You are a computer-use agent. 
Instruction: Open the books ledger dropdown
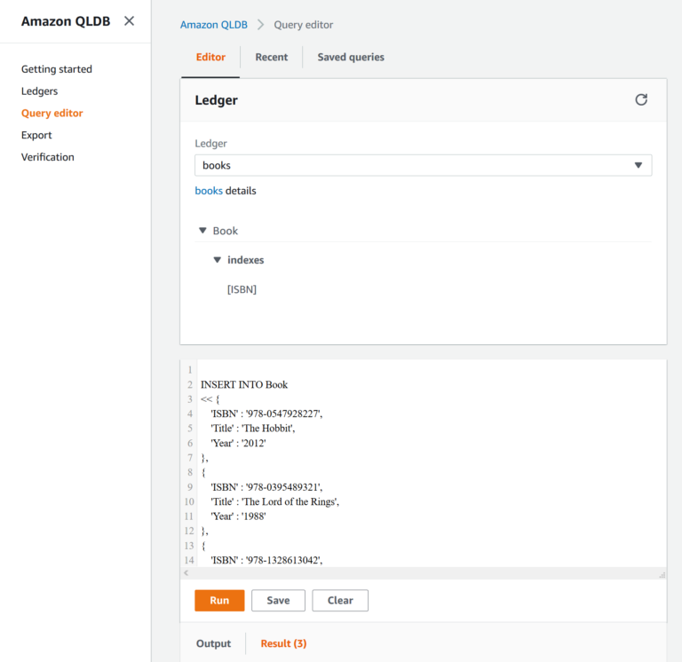point(423,165)
